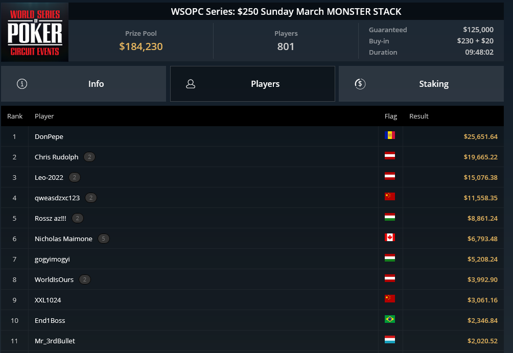Click the re-entry badge 2 next to Leo-2022
This screenshot has width=513, height=353.
(74, 177)
